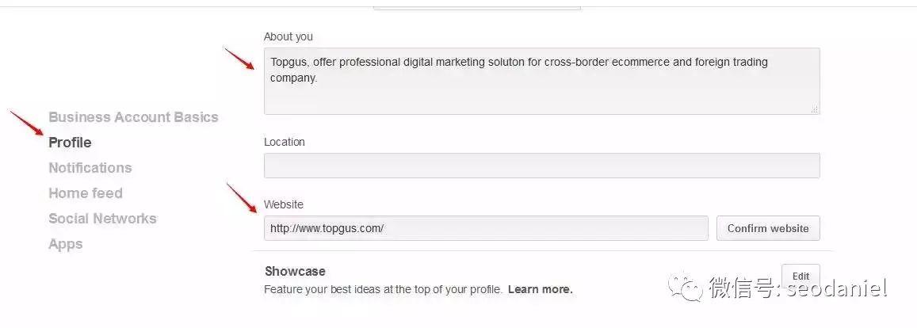
Task: Open the Learn more link under Showcase
Action: [541, 289]
